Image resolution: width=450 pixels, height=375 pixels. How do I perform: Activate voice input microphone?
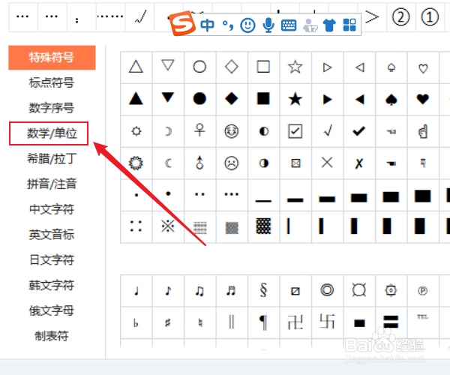tap(268, 25)
